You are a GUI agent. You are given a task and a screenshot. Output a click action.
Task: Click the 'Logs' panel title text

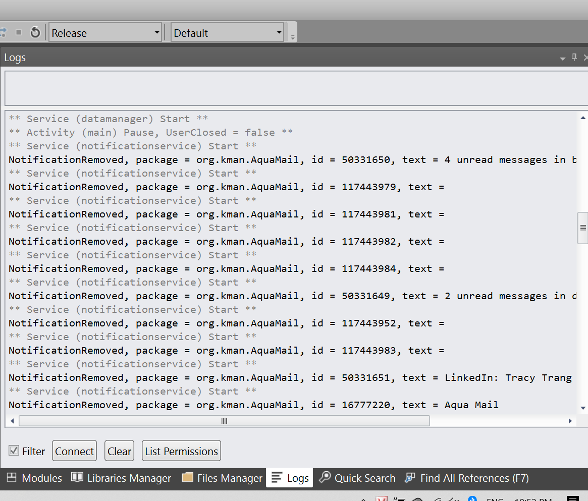pos(15,58)
